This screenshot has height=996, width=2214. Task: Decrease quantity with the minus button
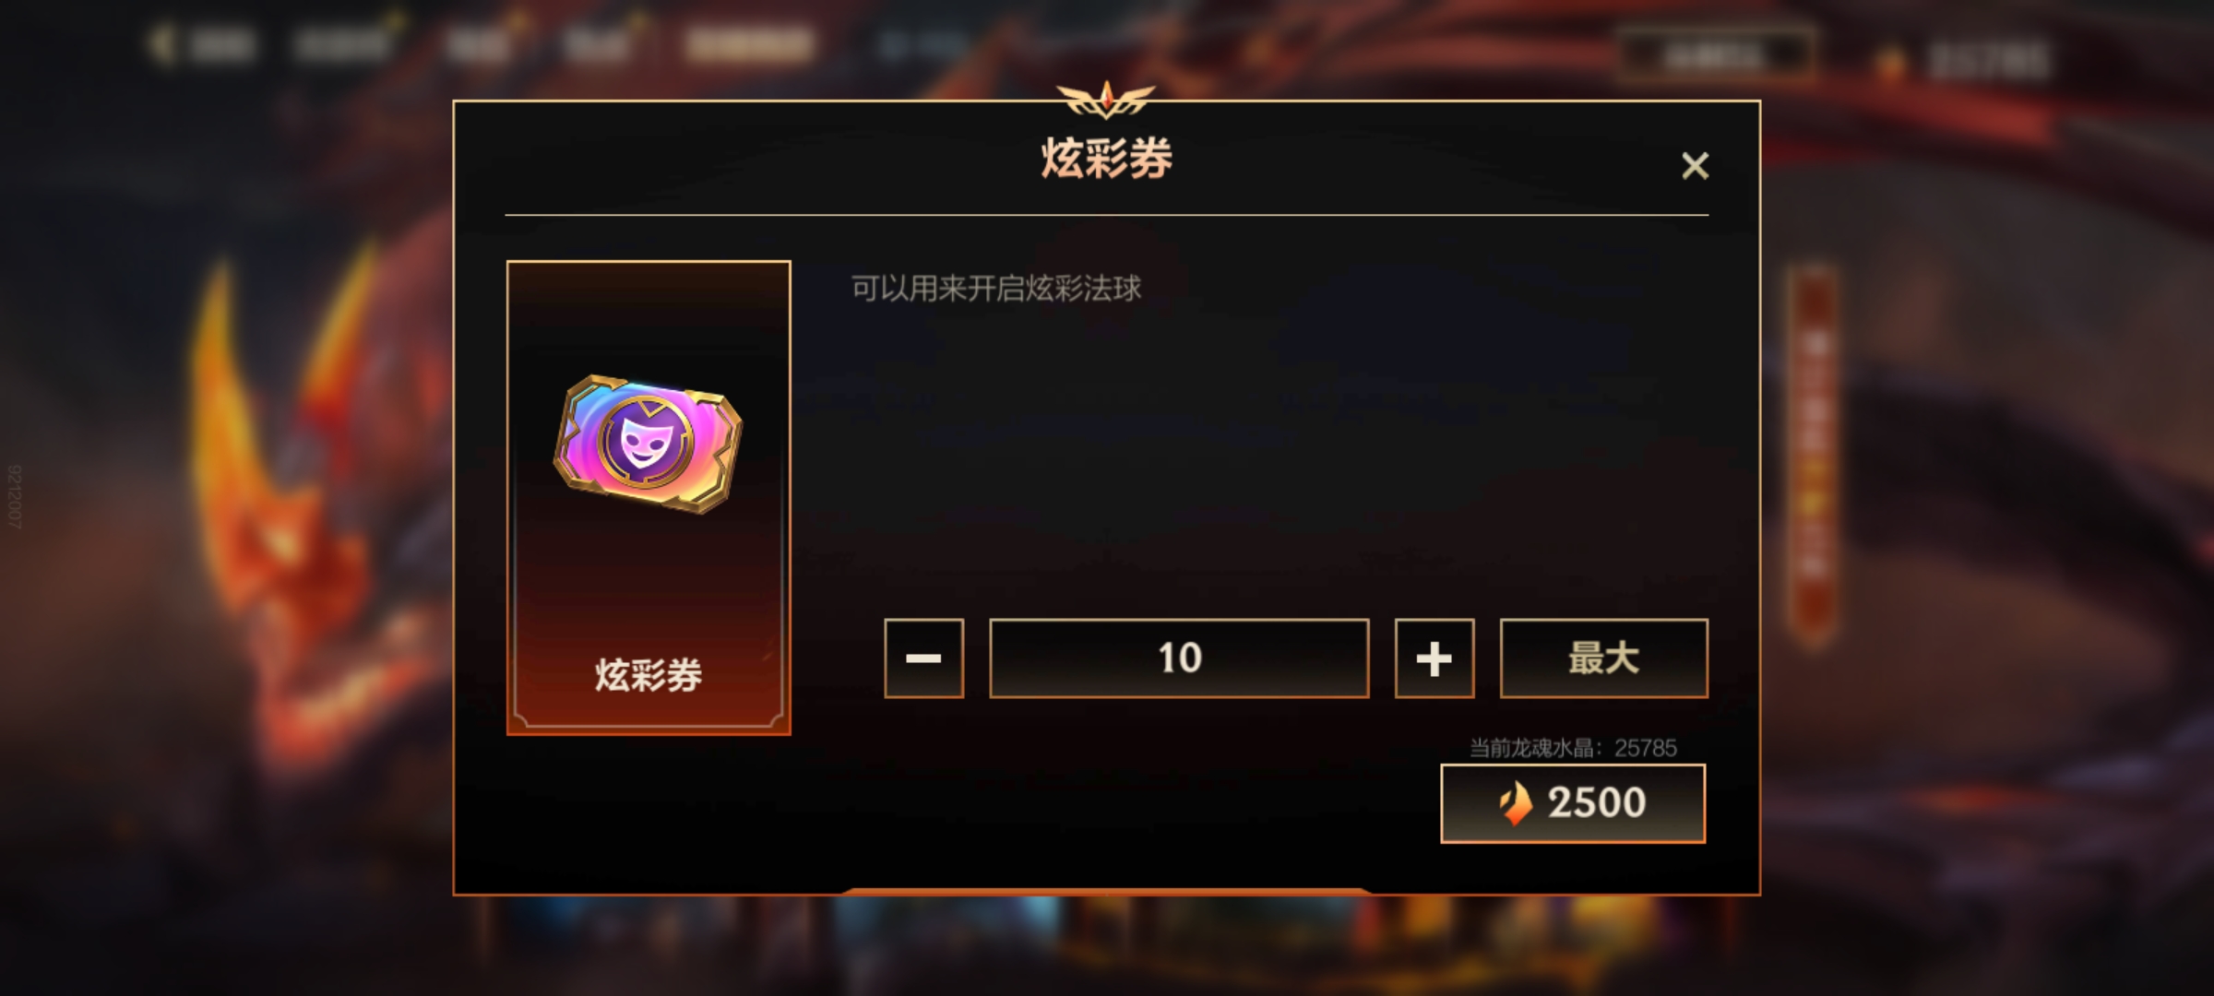923,658
